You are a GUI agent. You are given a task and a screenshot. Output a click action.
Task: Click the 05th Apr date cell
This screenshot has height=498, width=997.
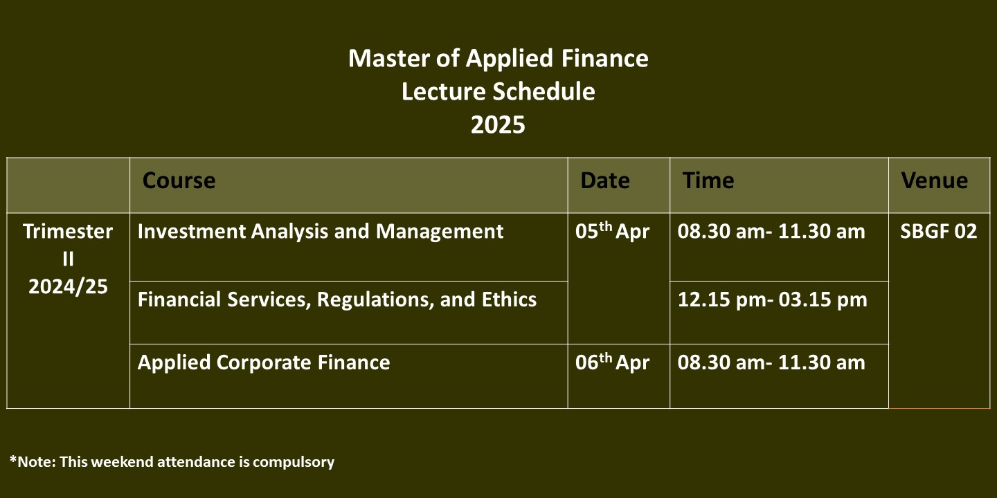(613, 232)
